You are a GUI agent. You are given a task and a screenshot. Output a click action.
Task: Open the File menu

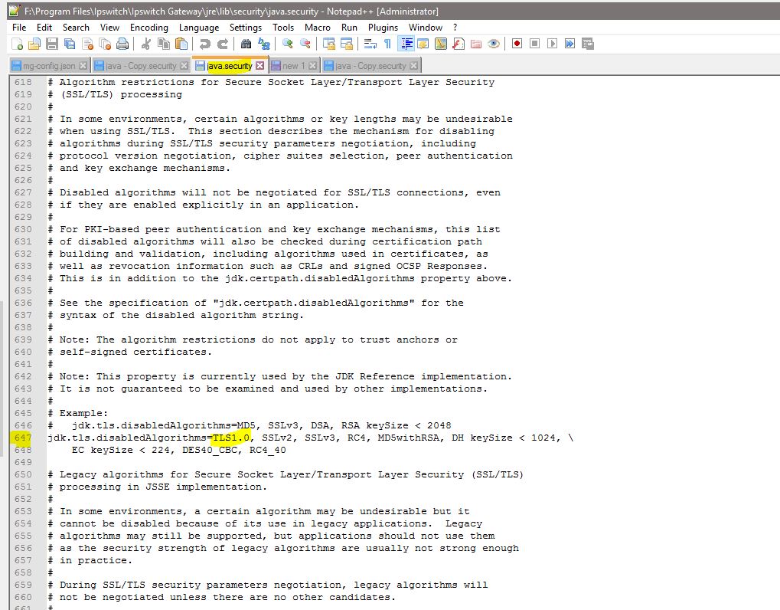[x=19, y=28]
